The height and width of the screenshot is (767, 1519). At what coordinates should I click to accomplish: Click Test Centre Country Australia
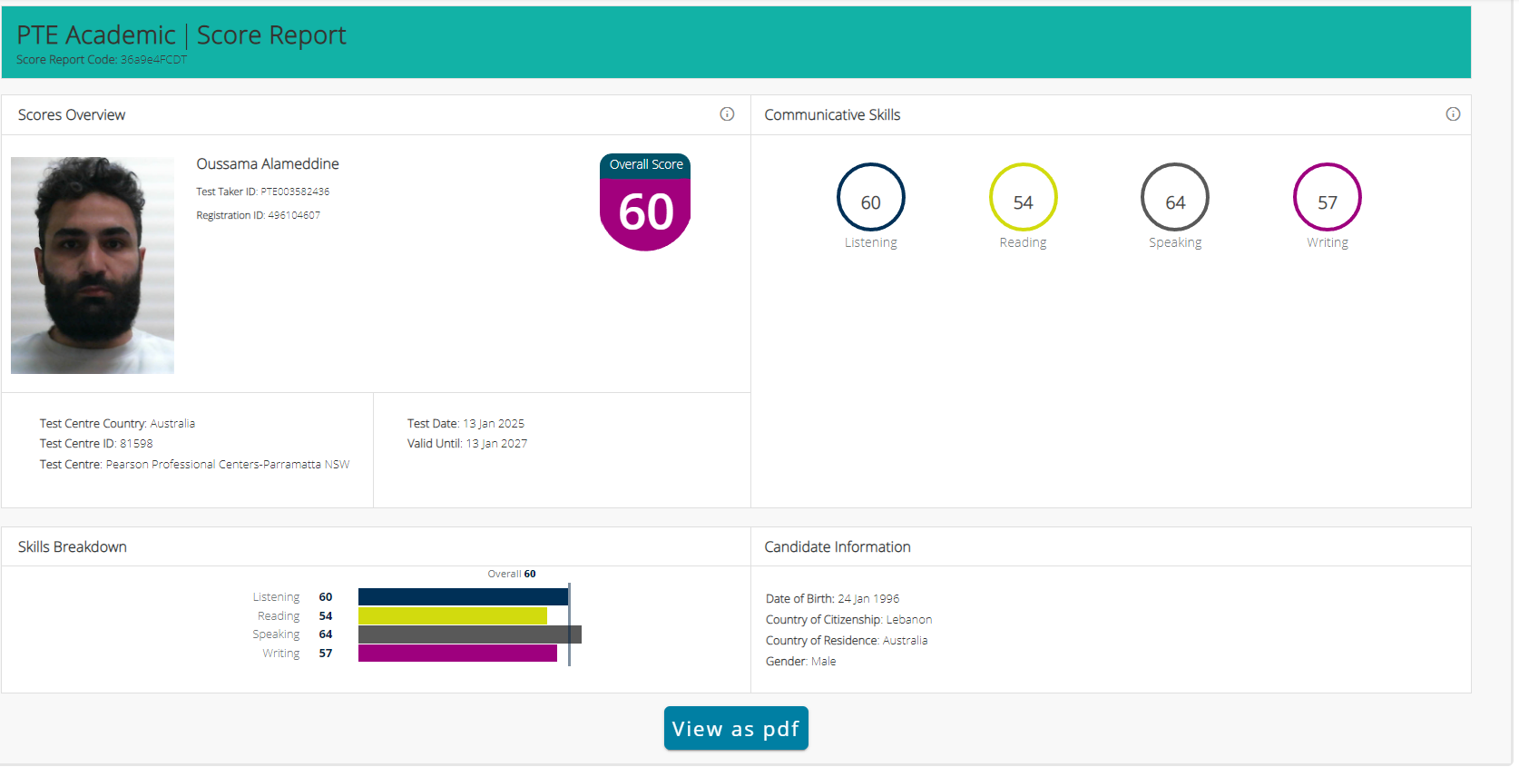tap(117, 424)
